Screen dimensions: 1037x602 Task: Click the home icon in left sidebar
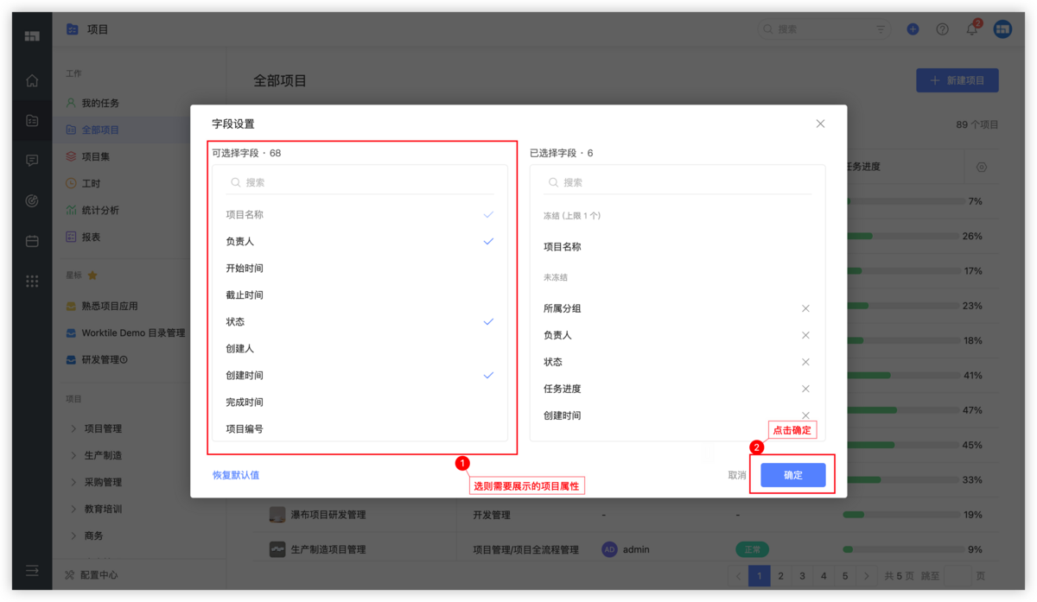point(32,81)
